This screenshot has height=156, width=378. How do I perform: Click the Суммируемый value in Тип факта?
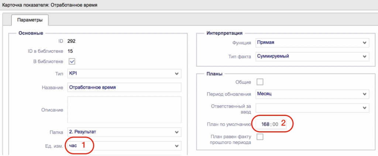[273, 57]
